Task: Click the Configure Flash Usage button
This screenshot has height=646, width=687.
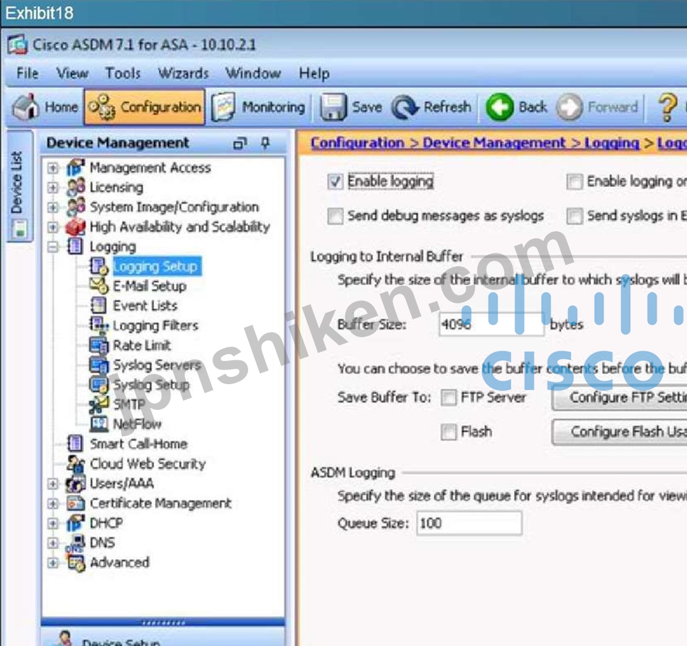Action: [620, 432]
